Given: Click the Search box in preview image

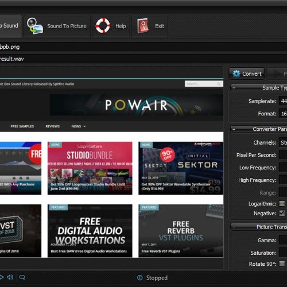Looking at the screenshot, I should (204, 84).
